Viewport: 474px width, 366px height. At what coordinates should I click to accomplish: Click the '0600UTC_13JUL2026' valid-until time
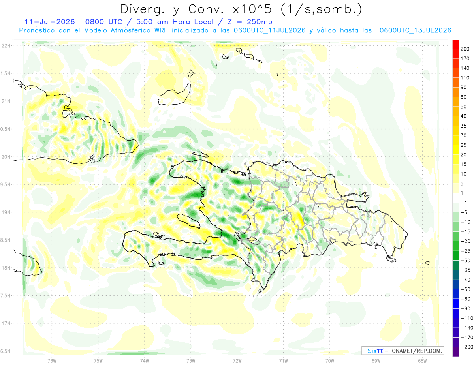coord(415,30)
